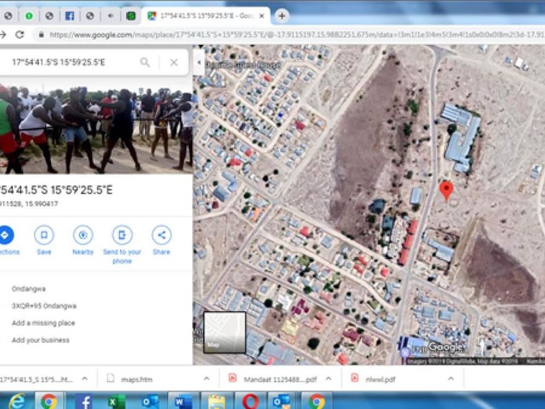Reload the page with the refresh icon
Screen dimensions: 545x409
click(20, 35)
